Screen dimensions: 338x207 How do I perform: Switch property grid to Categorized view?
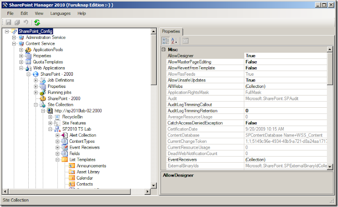166,41
